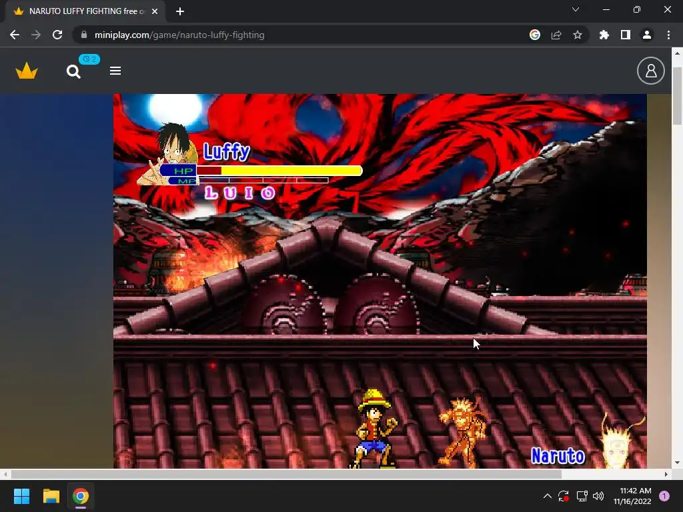This screenshot has width=683, height=512.
Task: Open the user profile circle icon
Action: (651, 71)
